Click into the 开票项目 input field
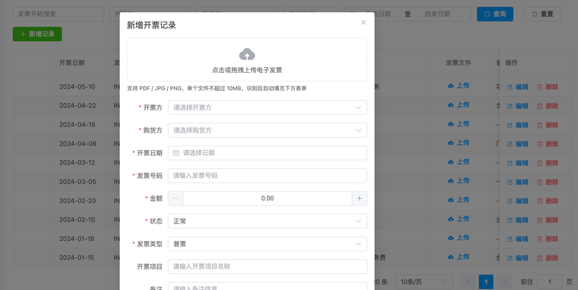This screenshot has height=290, width=578. coord(267,266)
